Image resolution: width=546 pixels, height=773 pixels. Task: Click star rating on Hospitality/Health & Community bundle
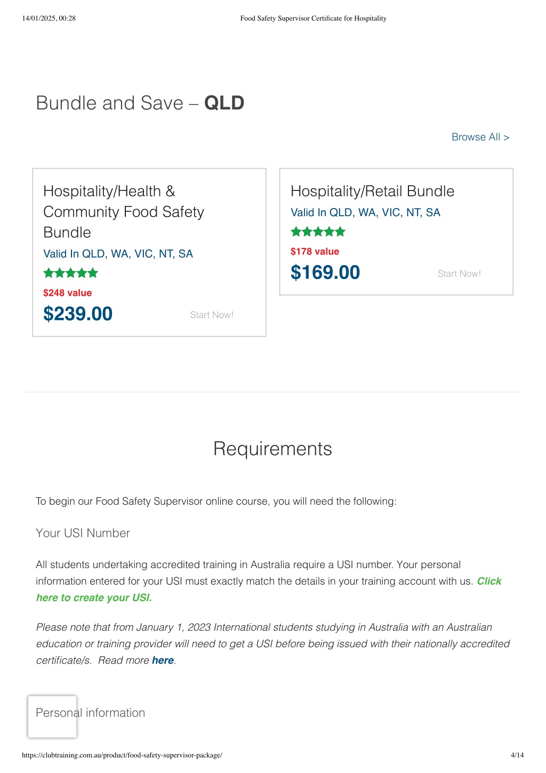(x=70, y=273)
